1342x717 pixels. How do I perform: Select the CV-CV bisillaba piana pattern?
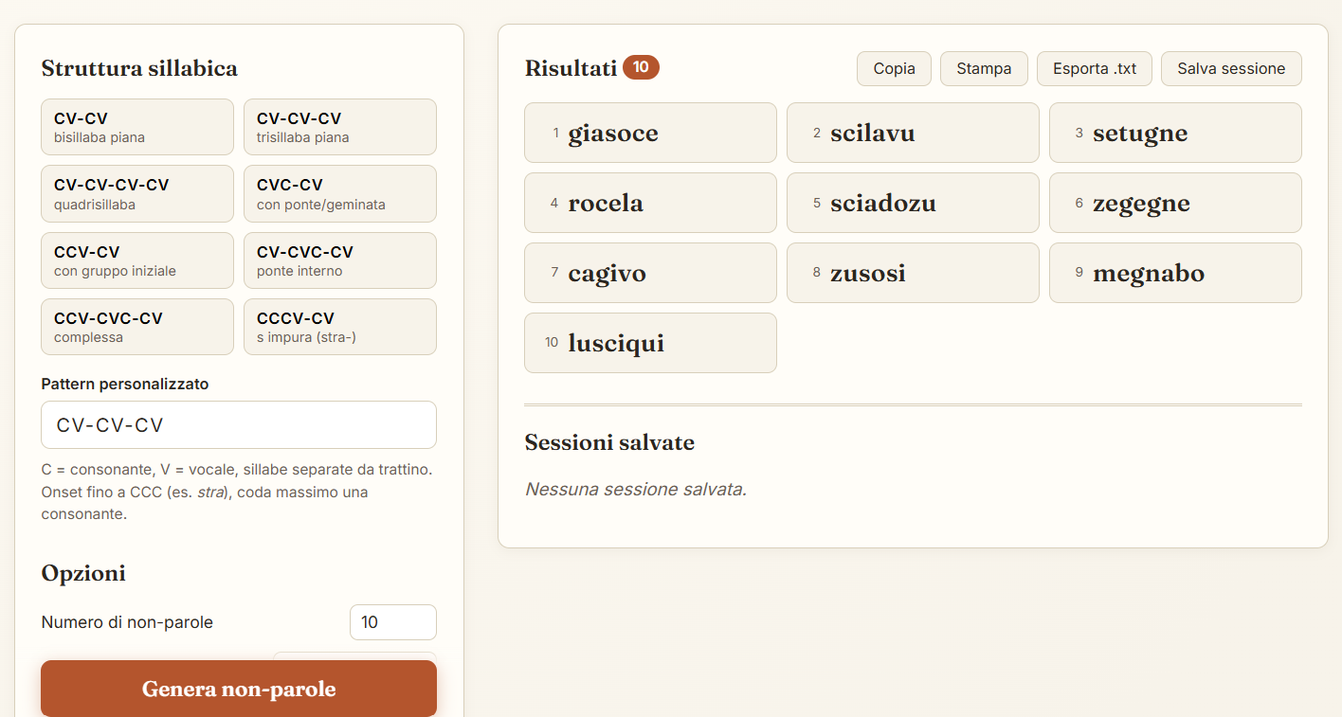click(137, 127)
